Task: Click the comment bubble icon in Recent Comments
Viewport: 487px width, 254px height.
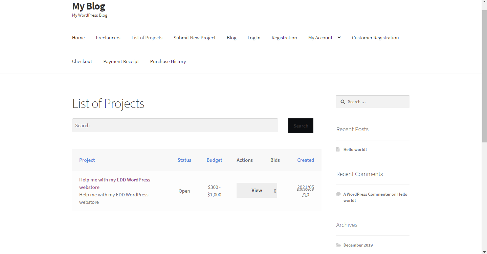Action: [338, 194]
